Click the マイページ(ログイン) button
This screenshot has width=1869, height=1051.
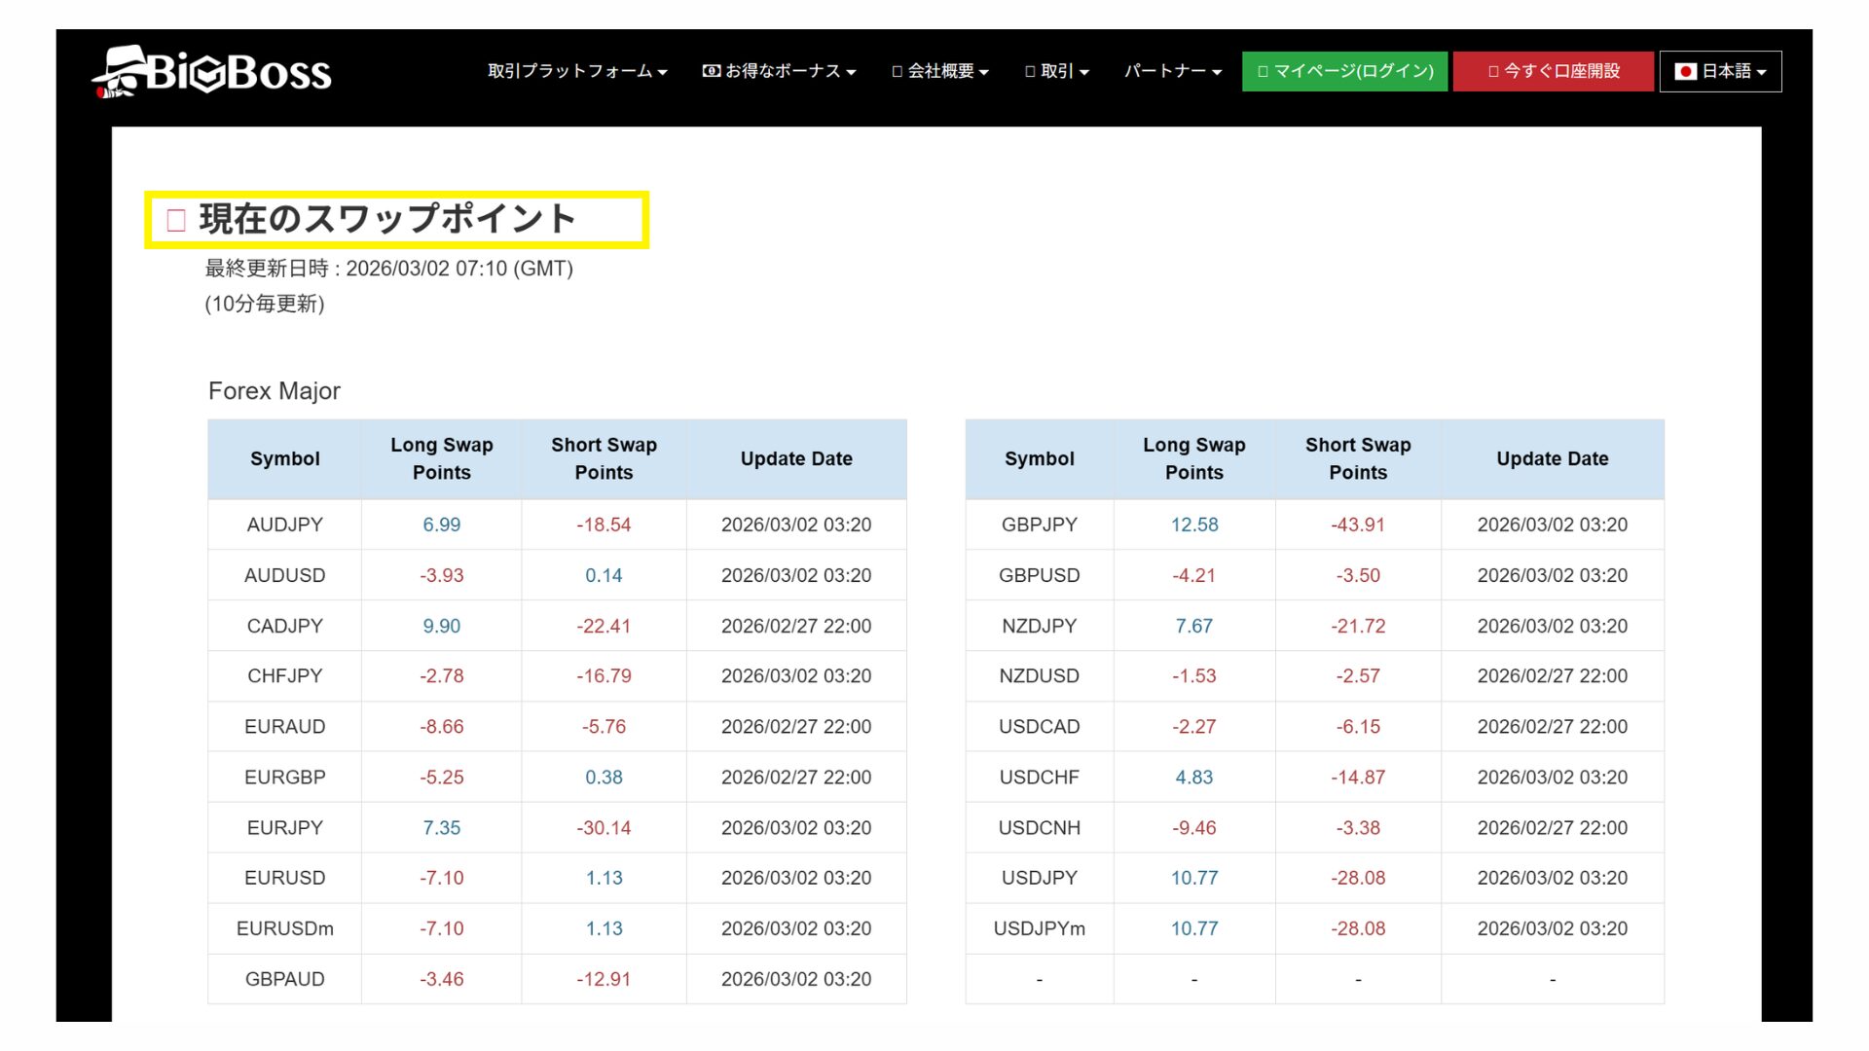[1344, 70]
